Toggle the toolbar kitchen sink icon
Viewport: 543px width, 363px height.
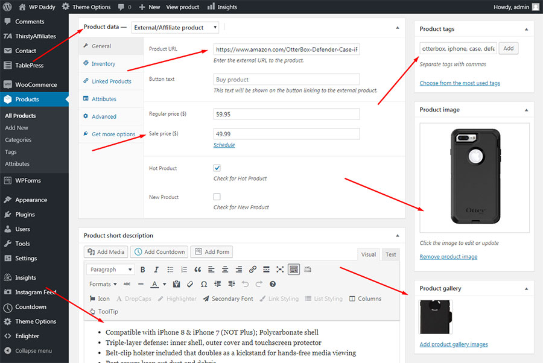(294, 270)
